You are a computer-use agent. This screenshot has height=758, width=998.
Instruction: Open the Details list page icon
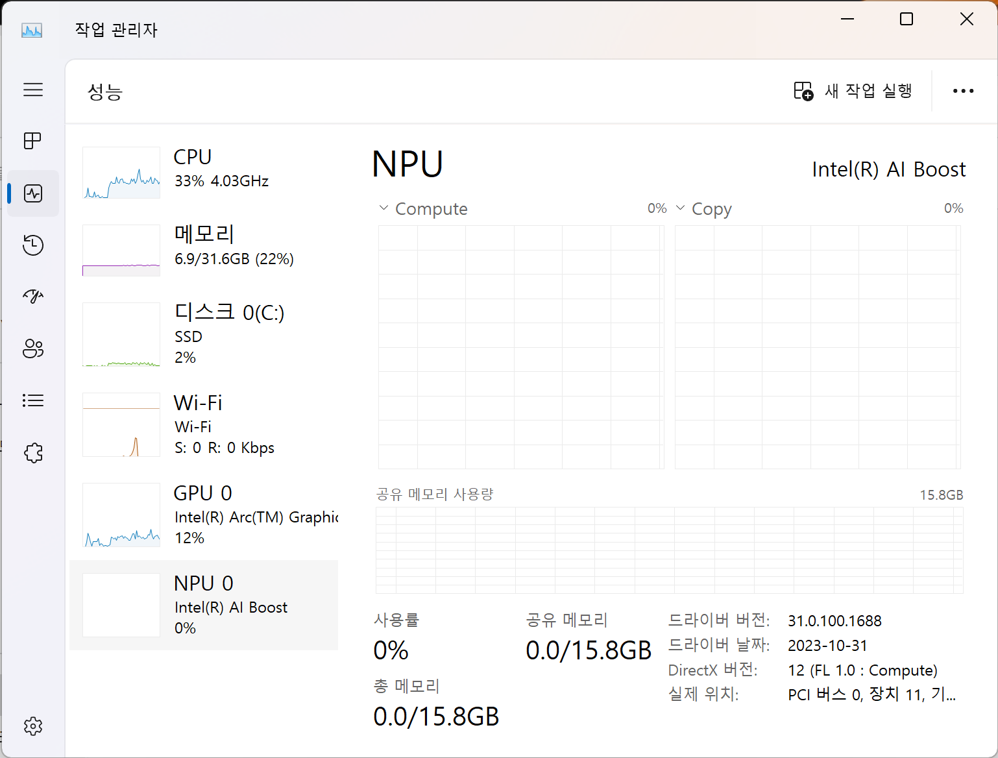[33, 400]
